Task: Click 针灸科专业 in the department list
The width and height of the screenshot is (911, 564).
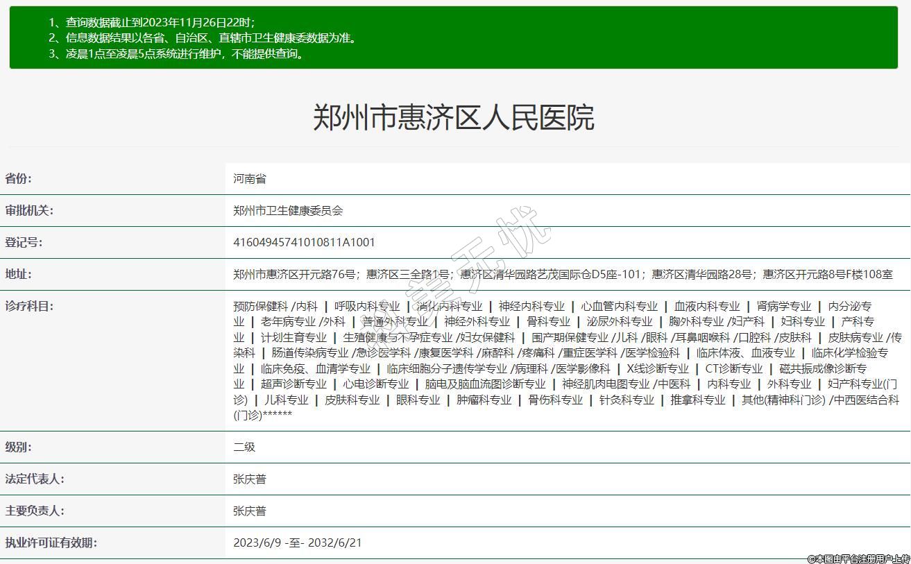Action: pyautogui.click(x=627, y=400)
